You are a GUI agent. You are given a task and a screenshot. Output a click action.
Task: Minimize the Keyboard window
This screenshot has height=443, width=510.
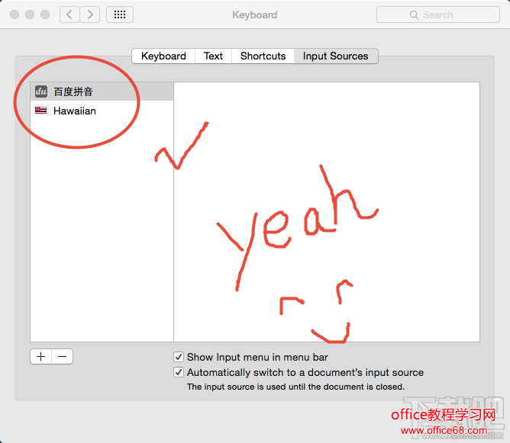click(x=30, y=14)
